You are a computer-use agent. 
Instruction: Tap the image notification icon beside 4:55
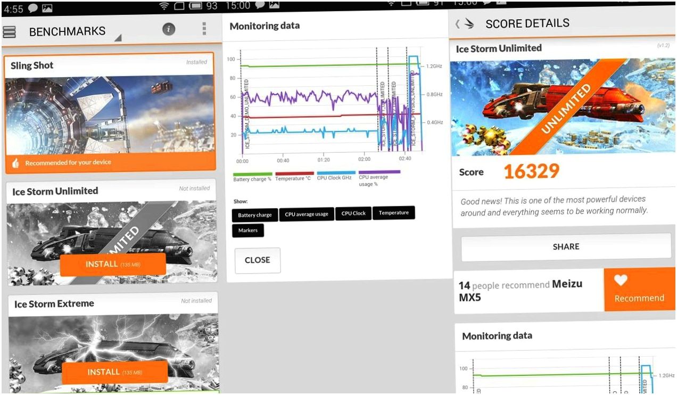click(47, 9)
